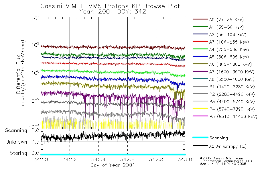Image resolution: width=272 pixels, height=172 pixels.
Task: Click the A1 (35-56 KeV) legend label
Action: tap(226, 27)
